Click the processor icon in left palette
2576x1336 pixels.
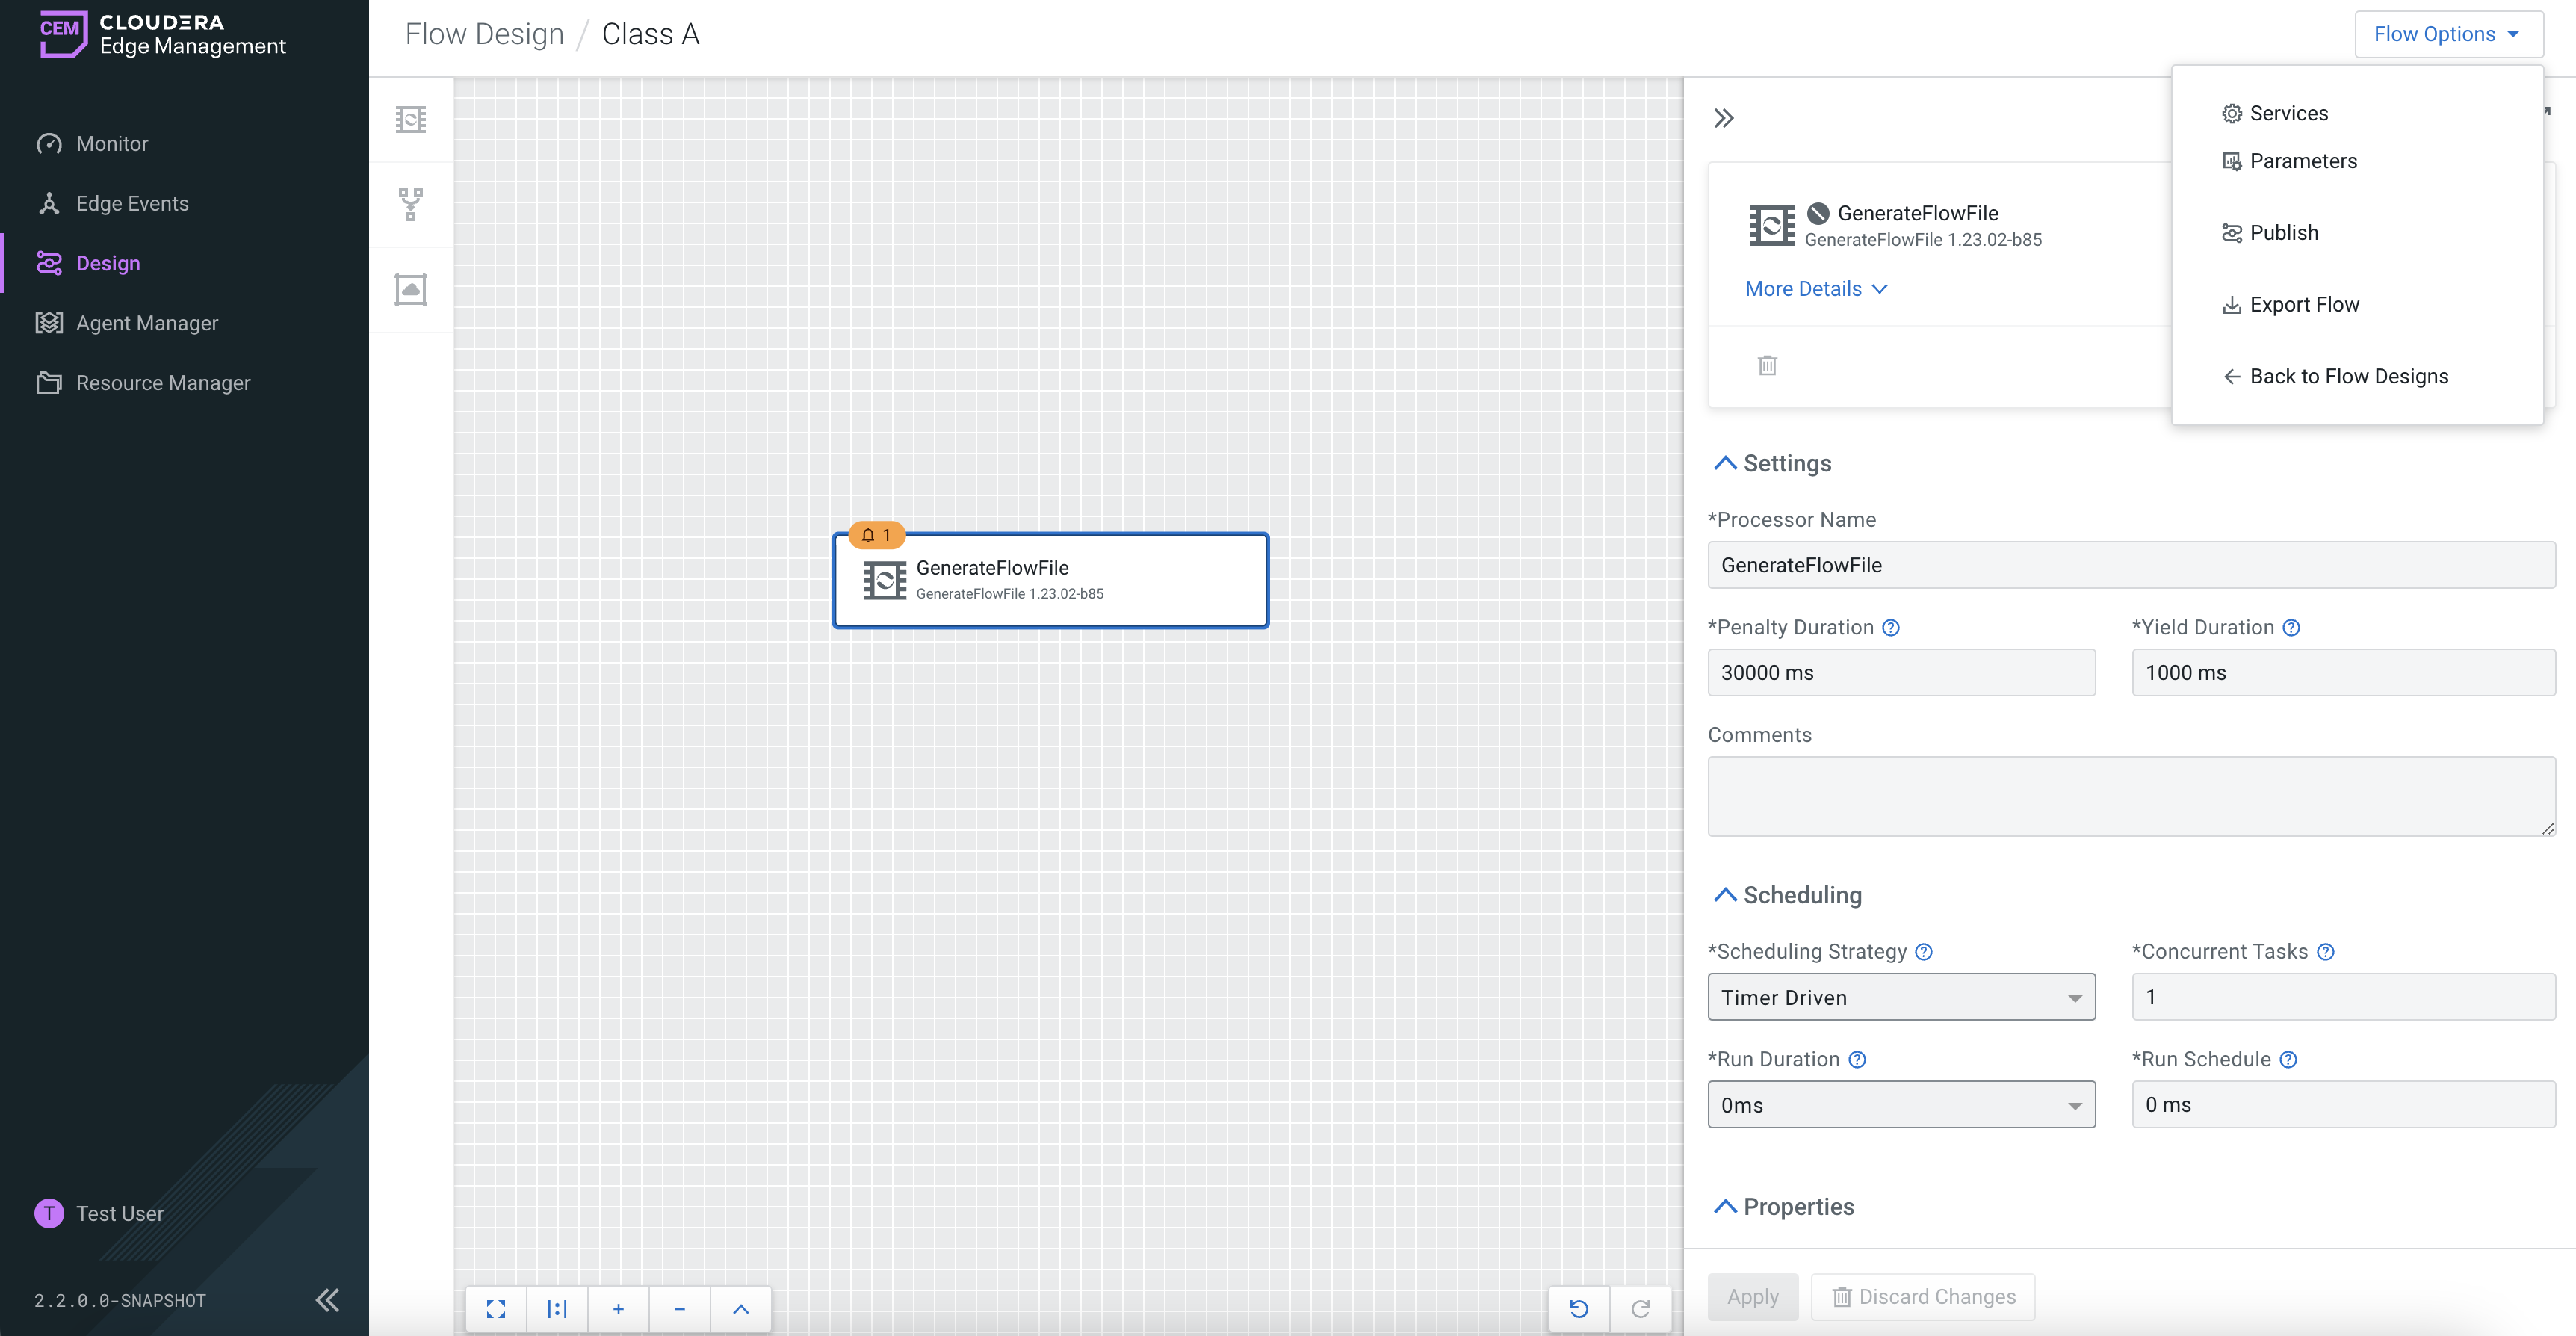tap(410, 120)
